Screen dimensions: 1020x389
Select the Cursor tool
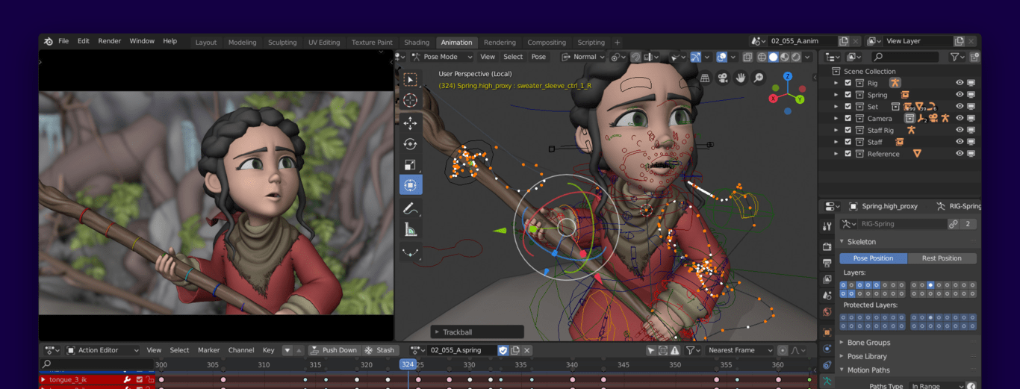(411, 100)
